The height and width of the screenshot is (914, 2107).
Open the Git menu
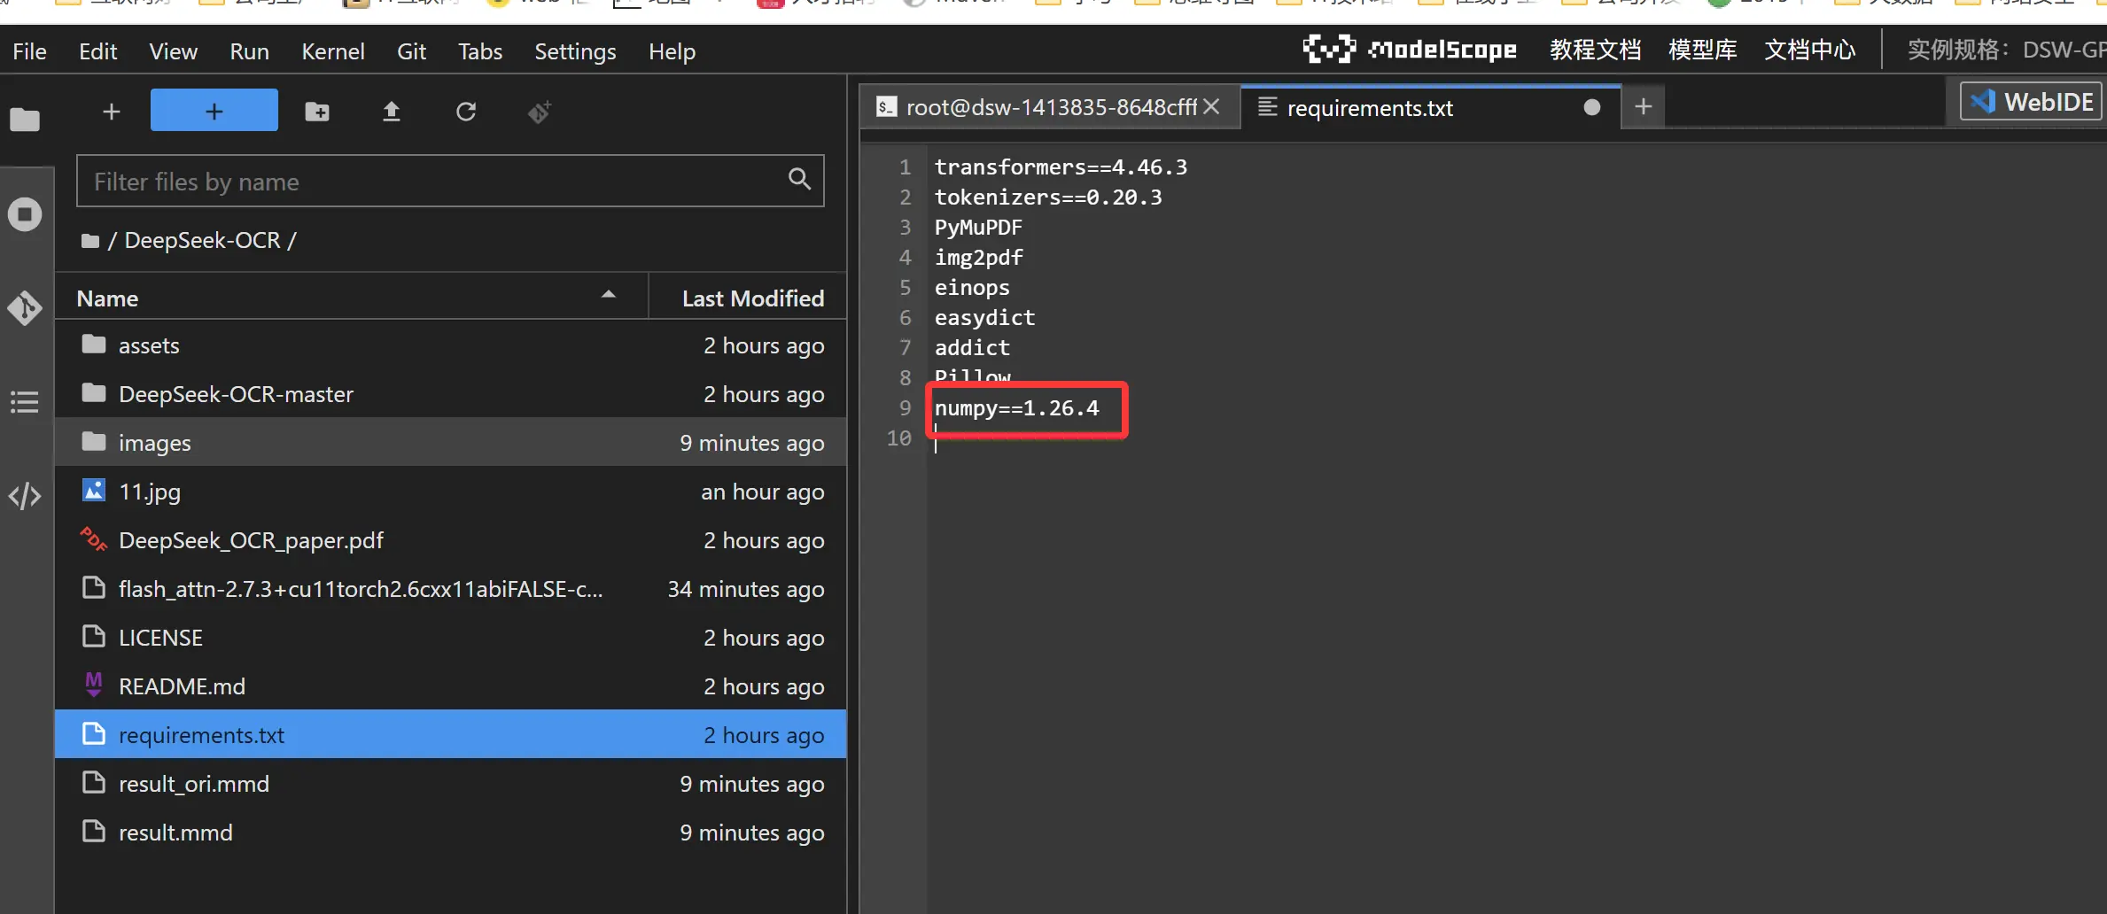[411, 51]
